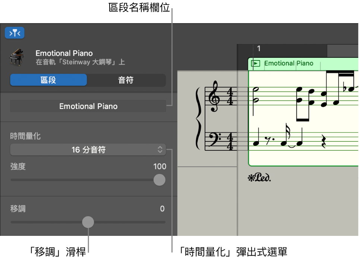Click the play triangle on the region header

(x=256, y=63)
